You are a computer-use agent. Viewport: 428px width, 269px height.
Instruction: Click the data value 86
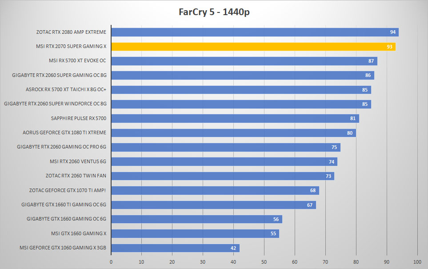point(368,75)
